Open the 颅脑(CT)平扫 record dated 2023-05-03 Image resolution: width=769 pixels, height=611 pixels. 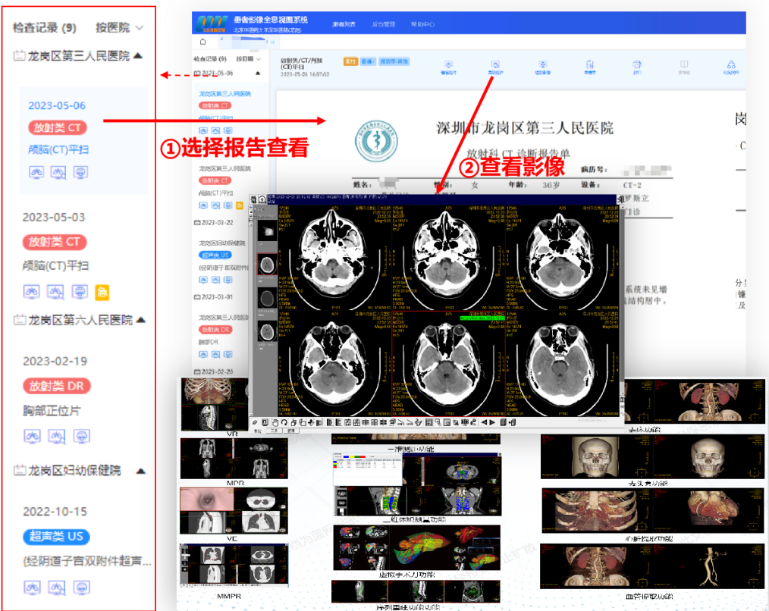click(x=56, y=265)
